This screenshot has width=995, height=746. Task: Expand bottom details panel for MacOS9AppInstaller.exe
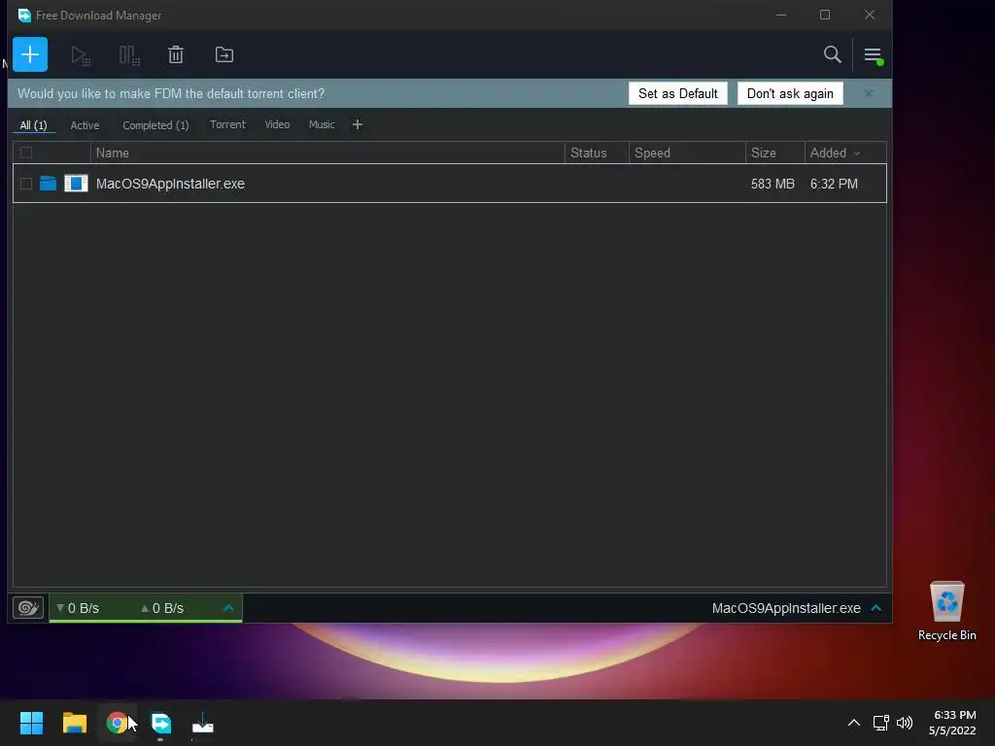(x=876, y=608)
